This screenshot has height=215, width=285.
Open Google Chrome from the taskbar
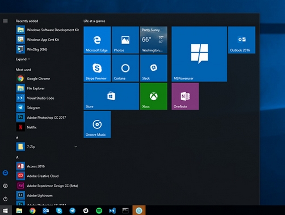coord(32,210)
